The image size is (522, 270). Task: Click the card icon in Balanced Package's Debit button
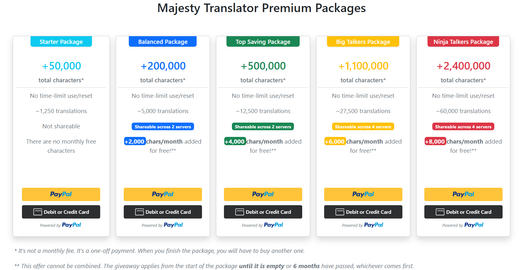pyautogui.click(x=139, y=212)
